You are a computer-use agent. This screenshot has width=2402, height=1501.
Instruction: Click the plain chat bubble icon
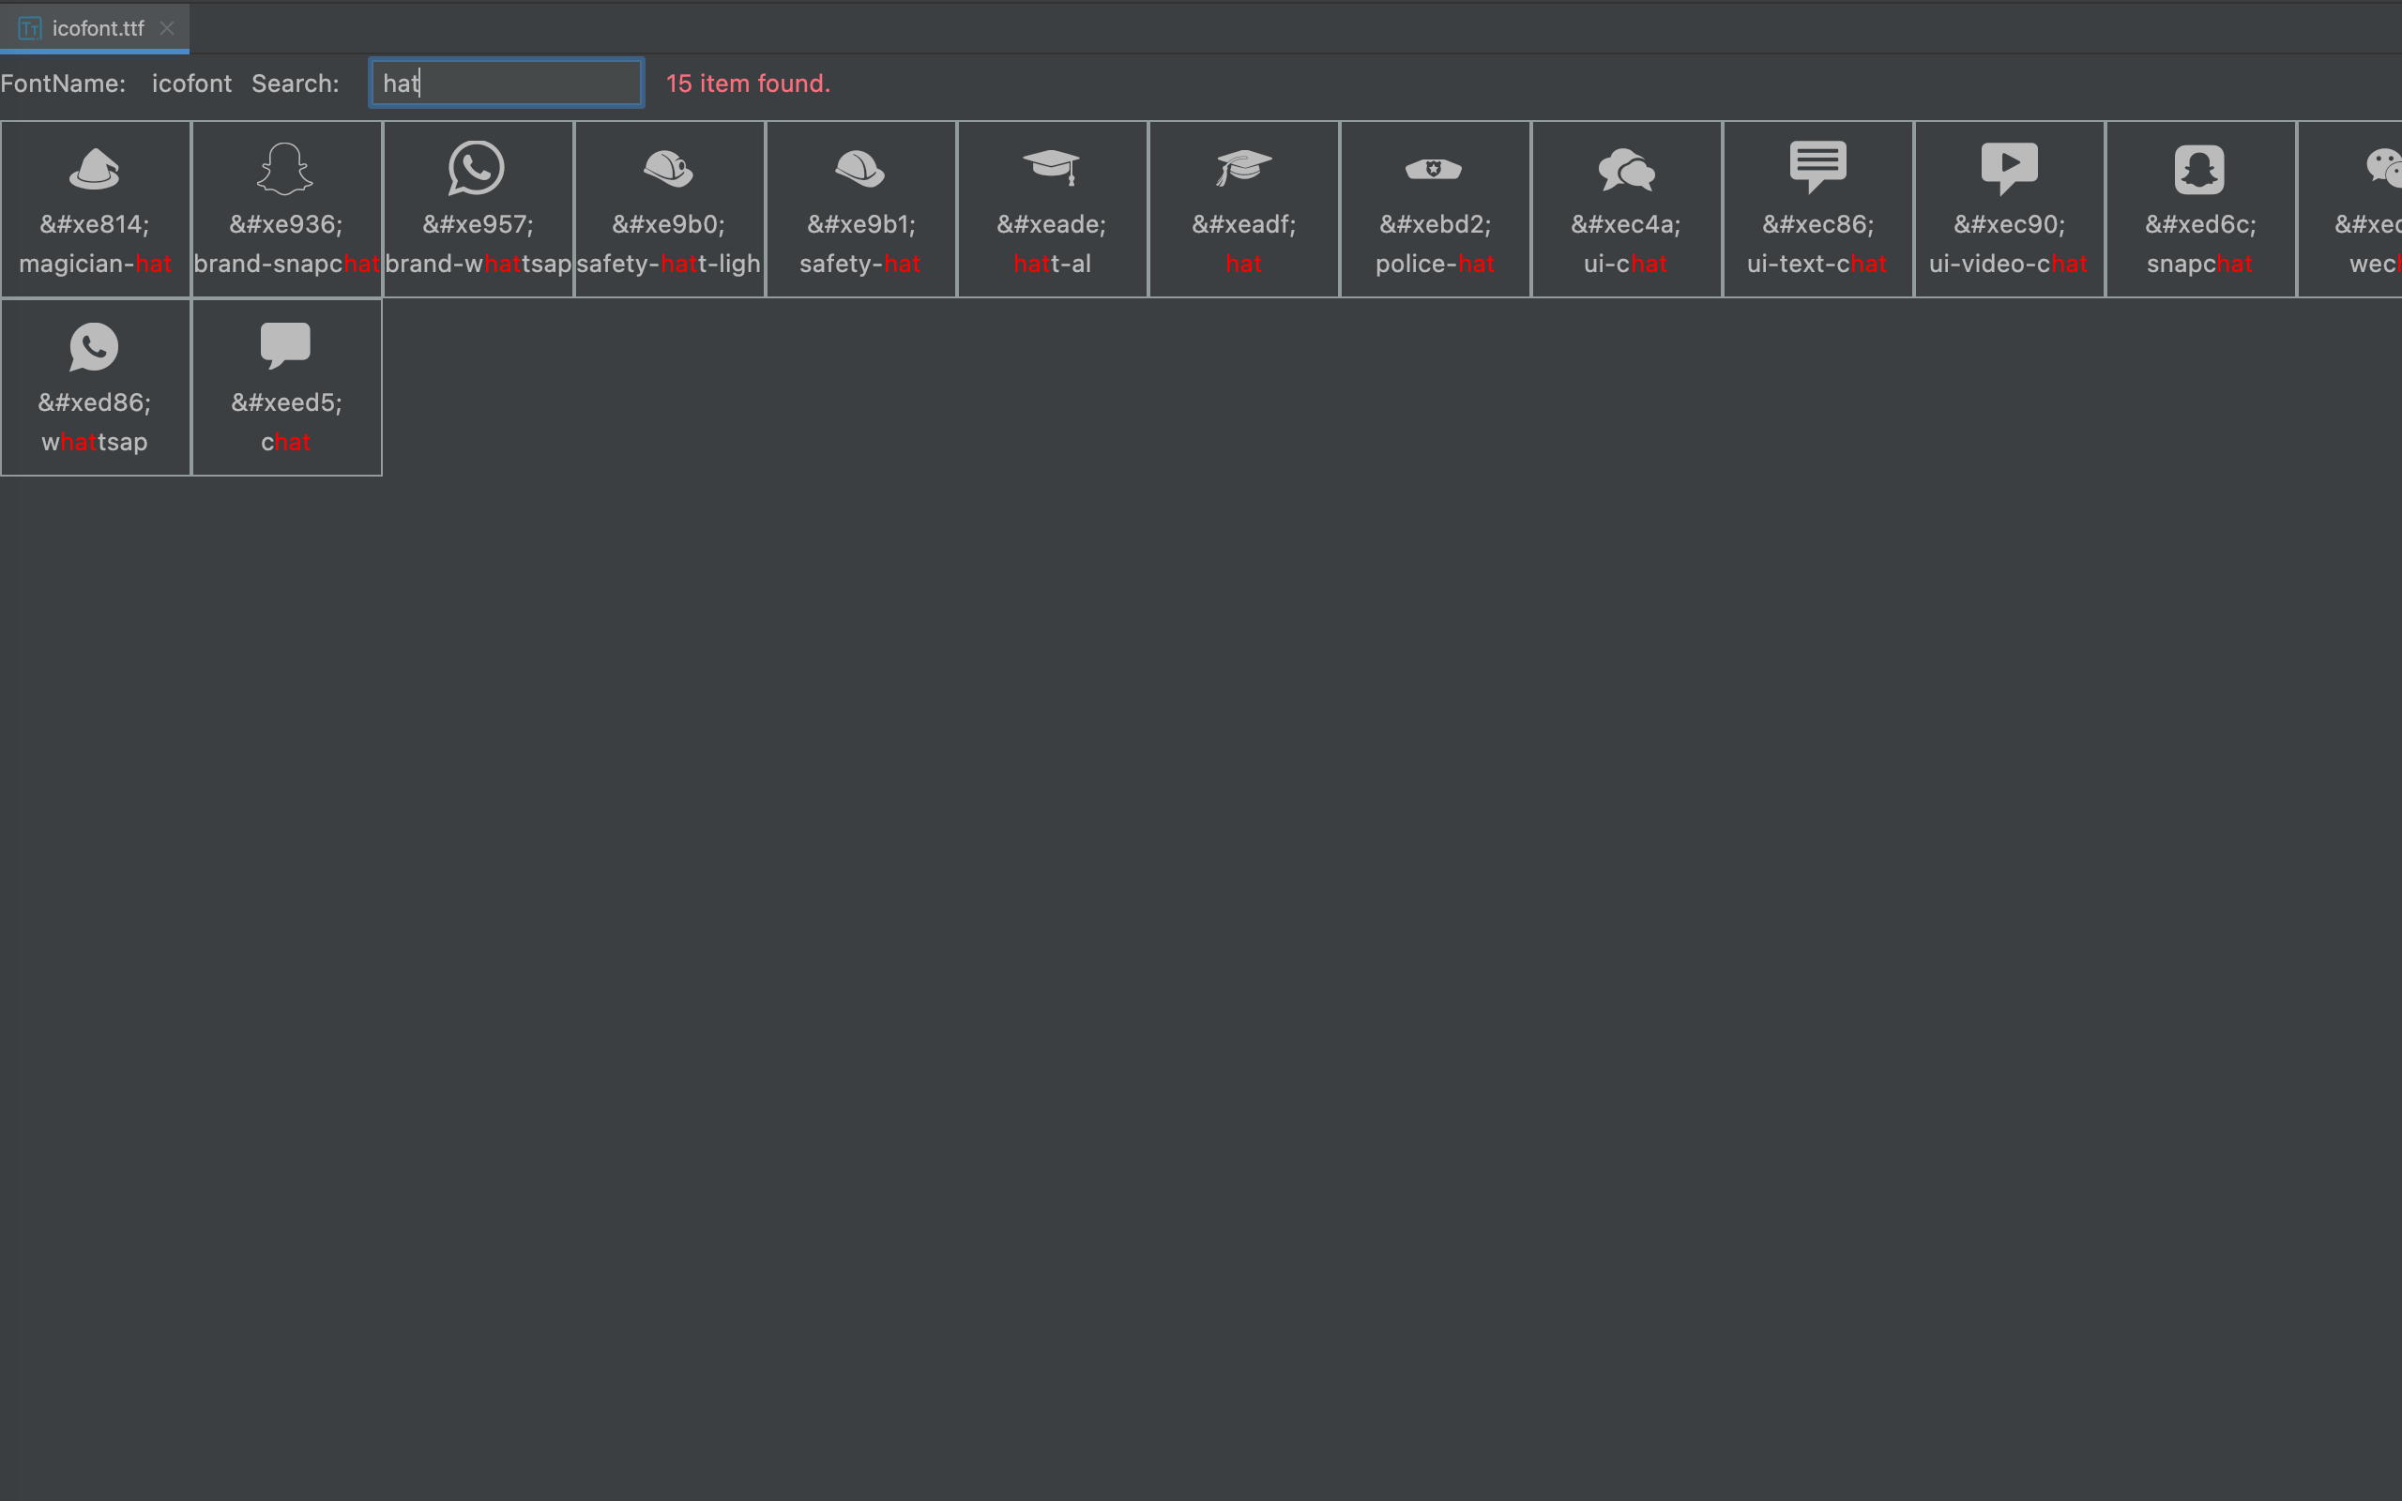tap(285, 345)
